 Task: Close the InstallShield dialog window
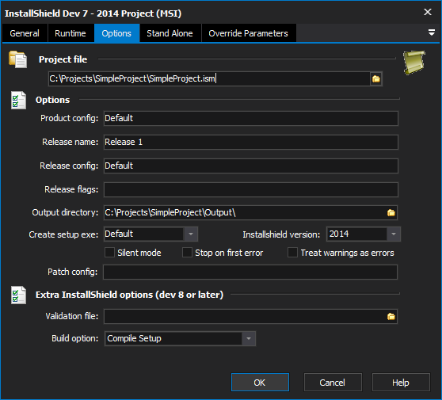click(428, 12)
